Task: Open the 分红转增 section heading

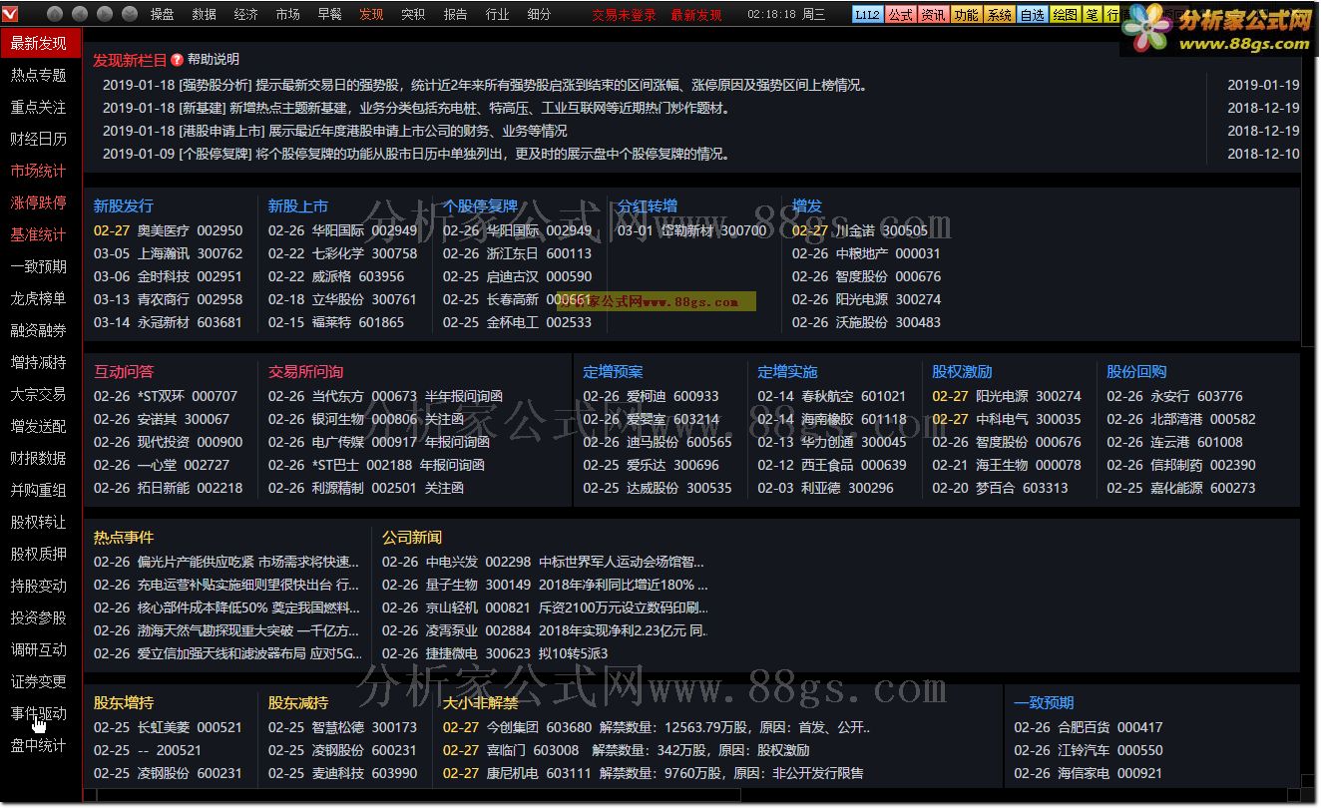Action: click(x=648, y=205)
